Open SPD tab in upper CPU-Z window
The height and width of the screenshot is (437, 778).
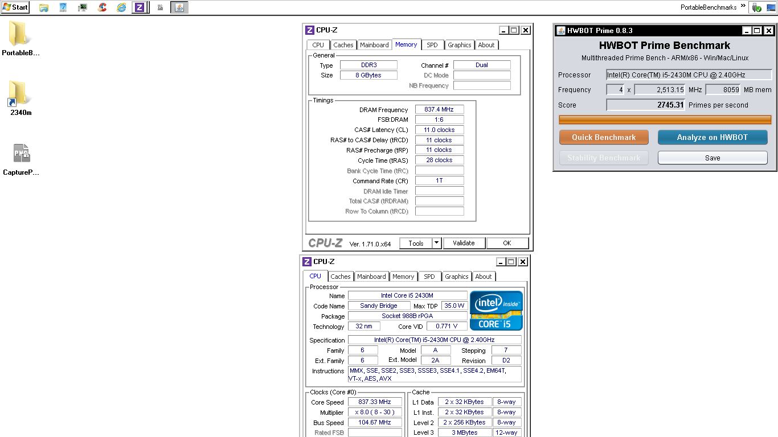433,45
